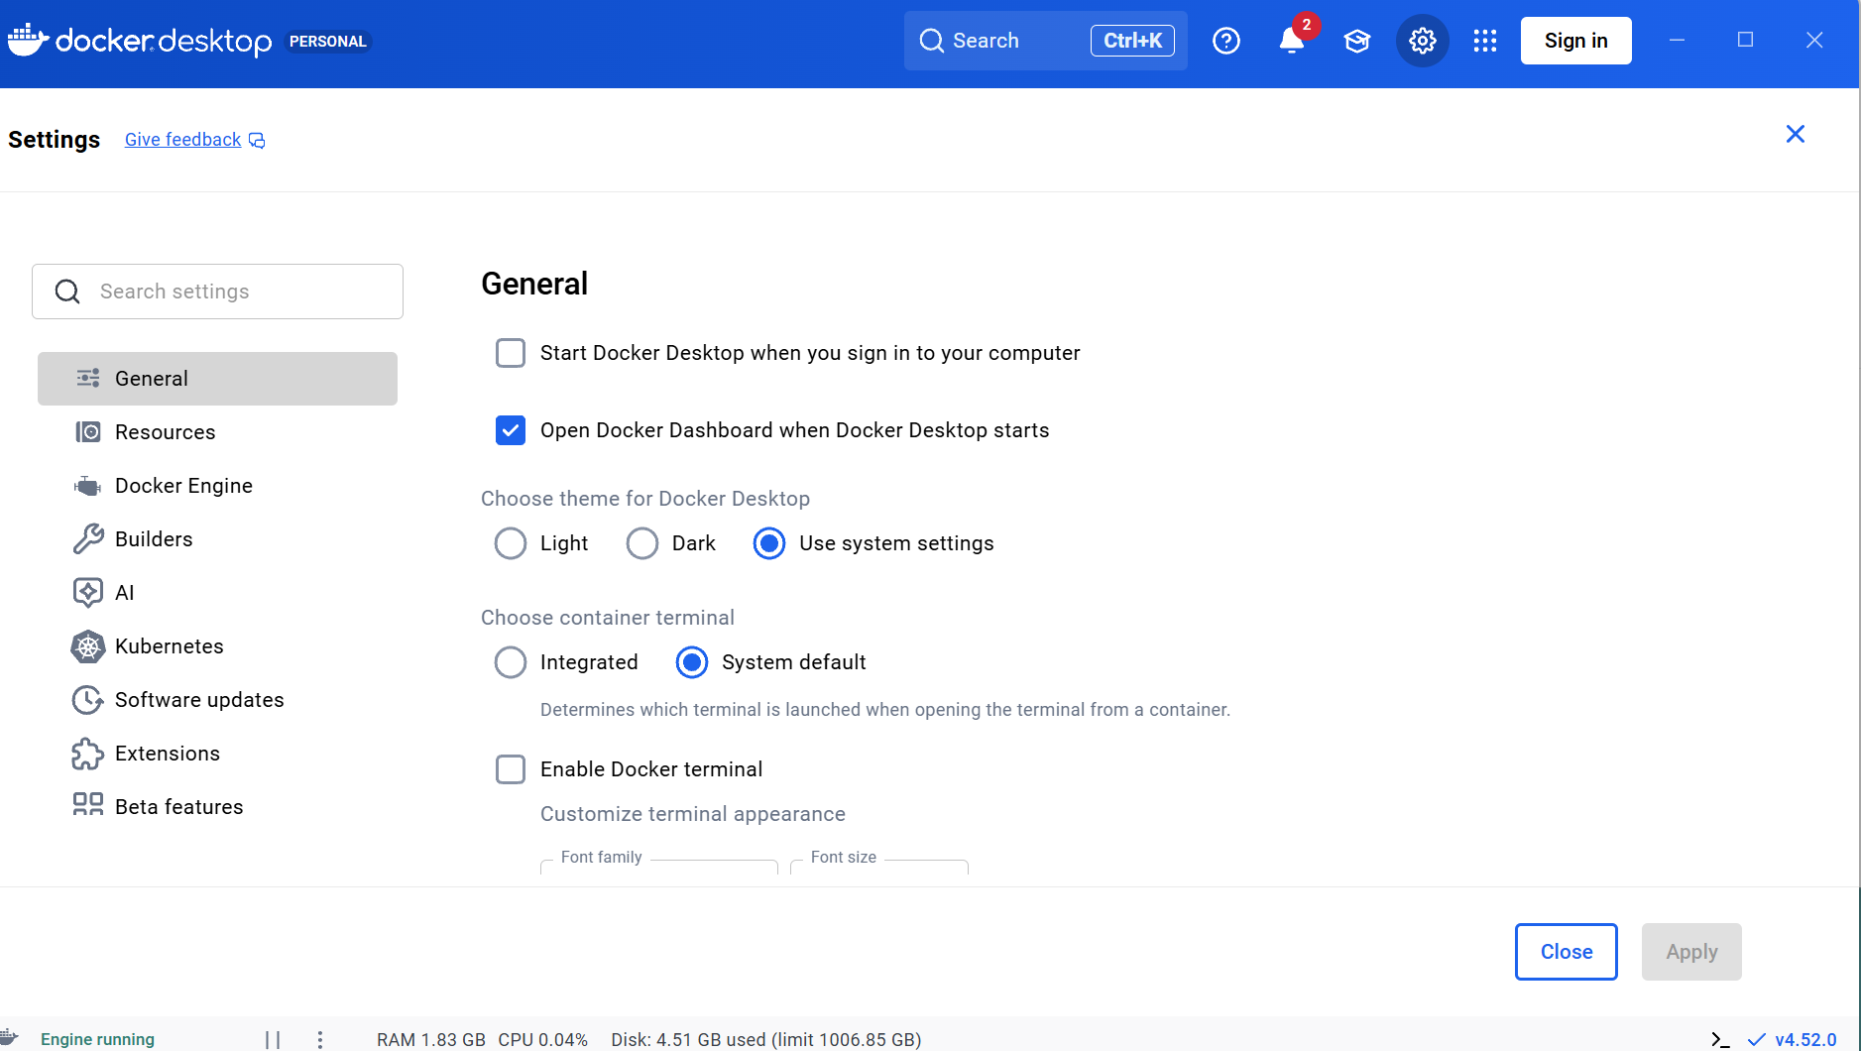Open the Font family dropdown
Image resolution: width=1861 pixels, height=1051 pixels.
658,867
